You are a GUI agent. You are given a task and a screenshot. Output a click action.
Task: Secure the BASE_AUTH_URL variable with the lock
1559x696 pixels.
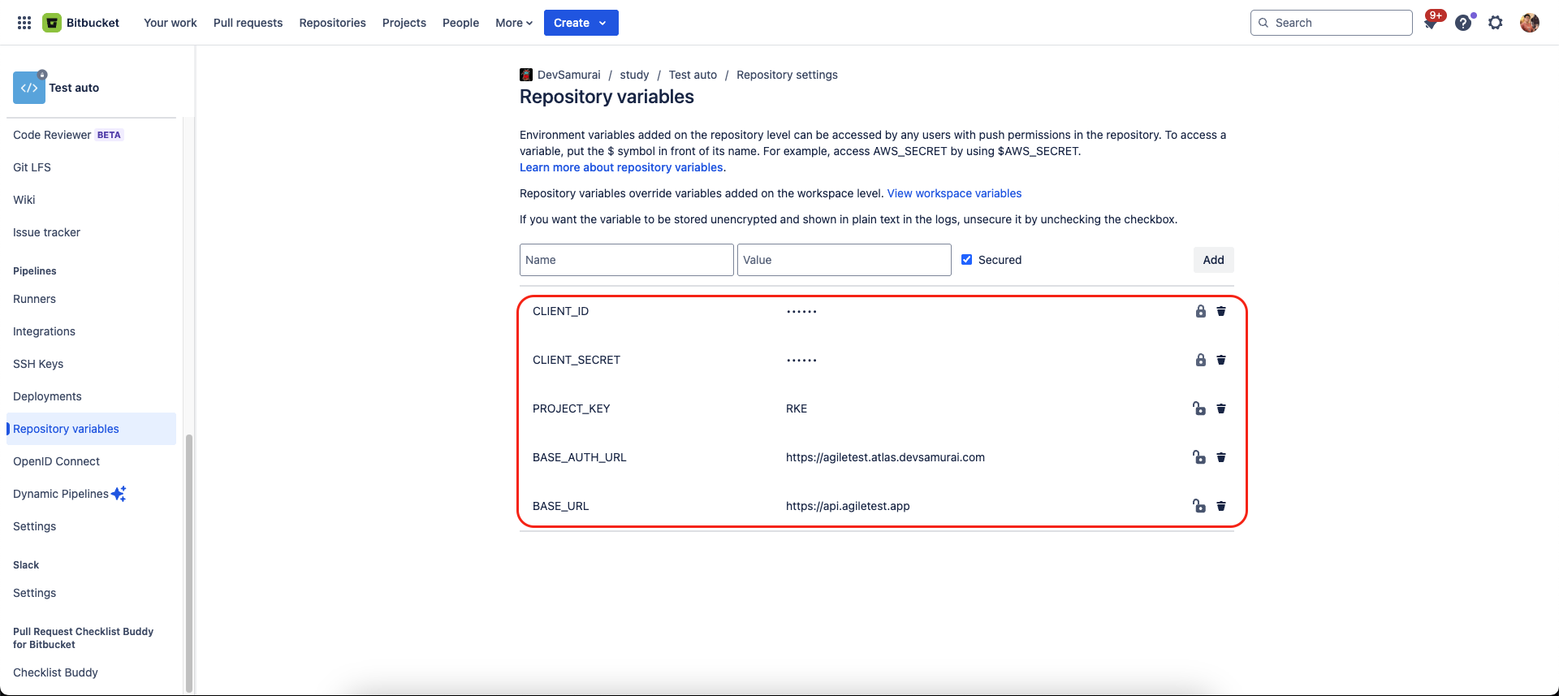pyautogui.click(x=1199, y=457)
